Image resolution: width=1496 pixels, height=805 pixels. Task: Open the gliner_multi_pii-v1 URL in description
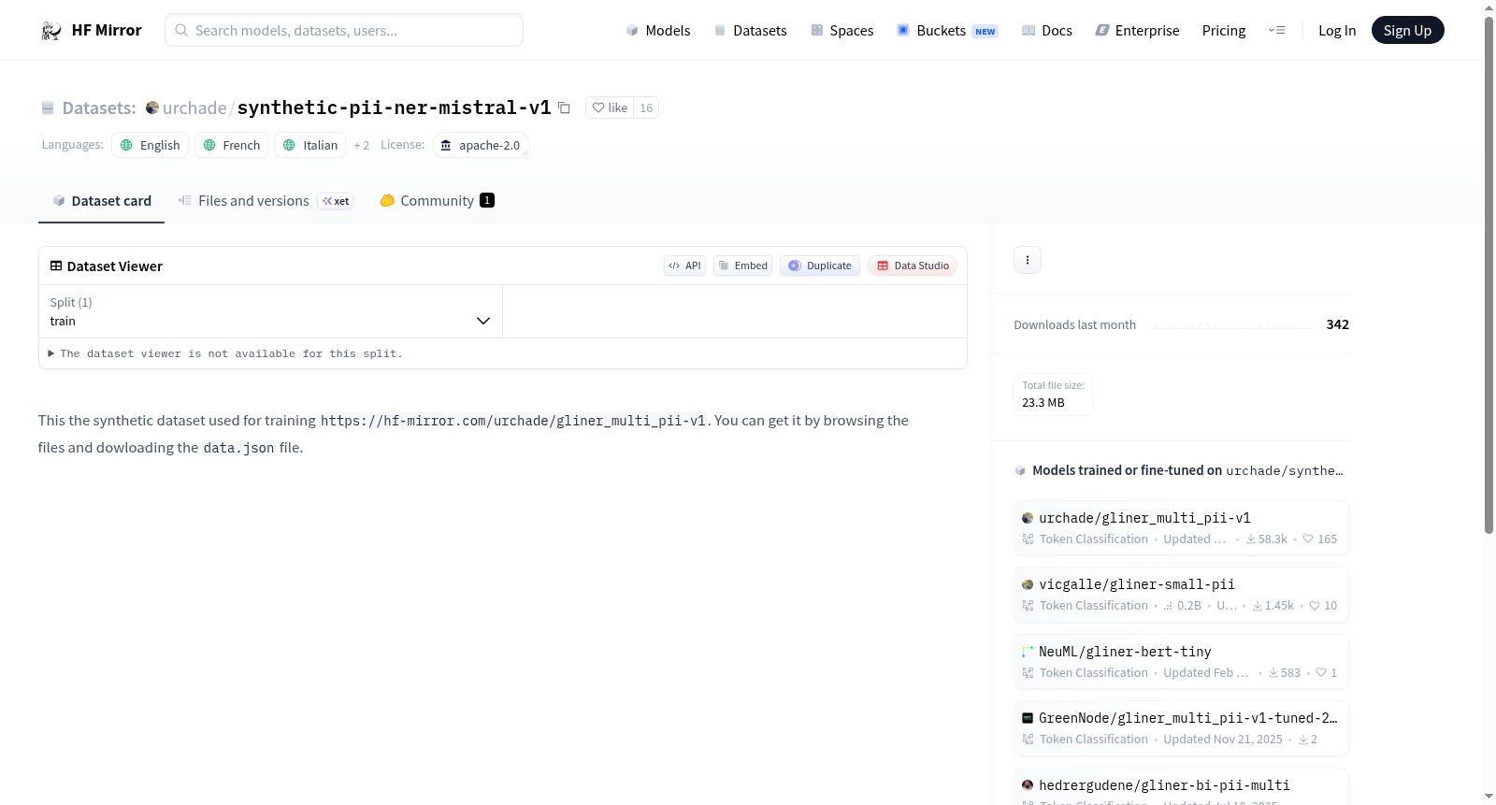(513, 421)
